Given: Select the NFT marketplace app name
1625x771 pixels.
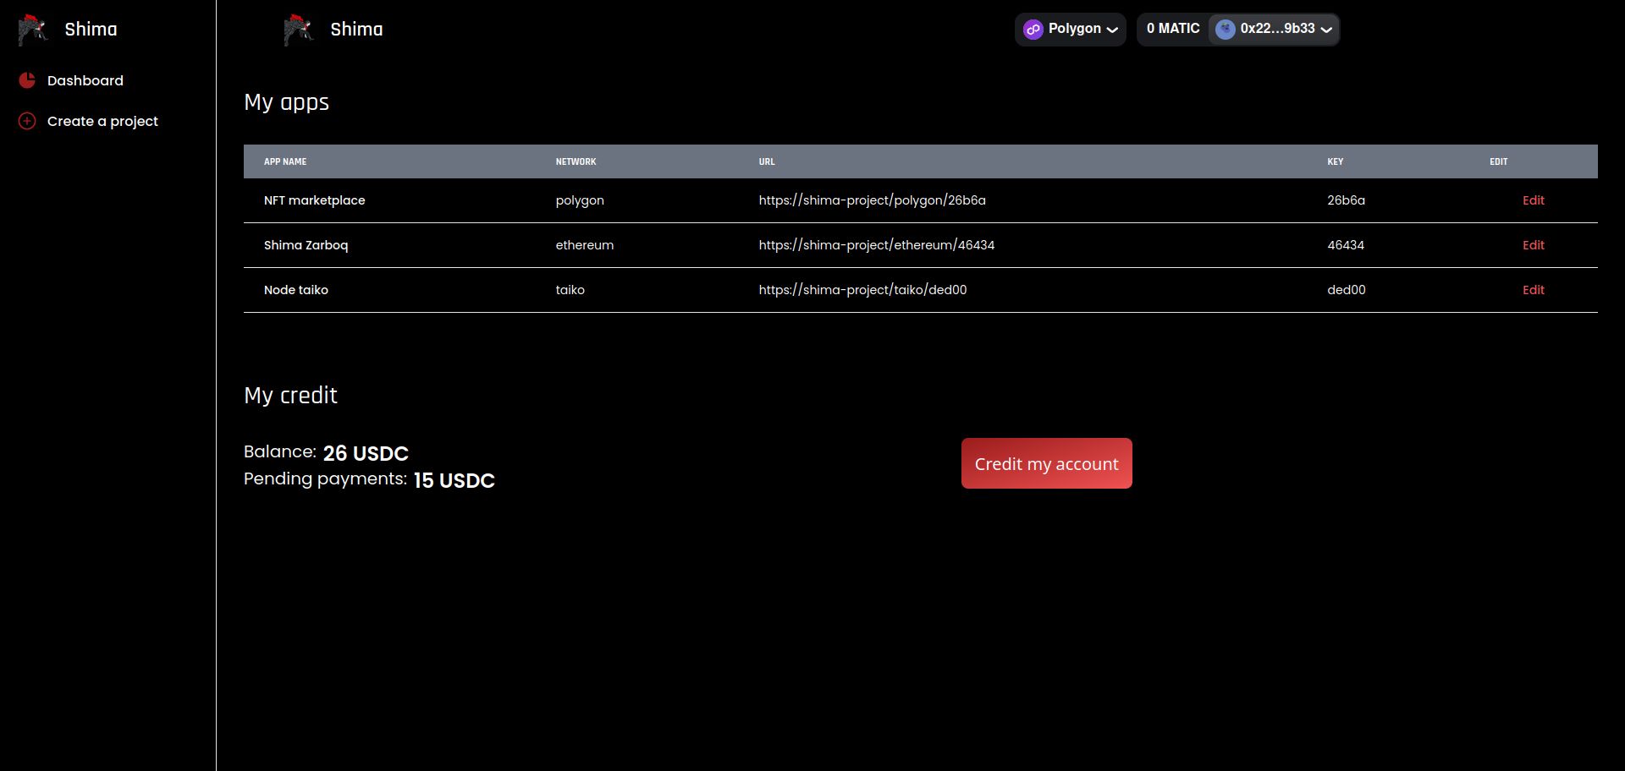Looking at the screenshot, I should (x=314, y=200).
